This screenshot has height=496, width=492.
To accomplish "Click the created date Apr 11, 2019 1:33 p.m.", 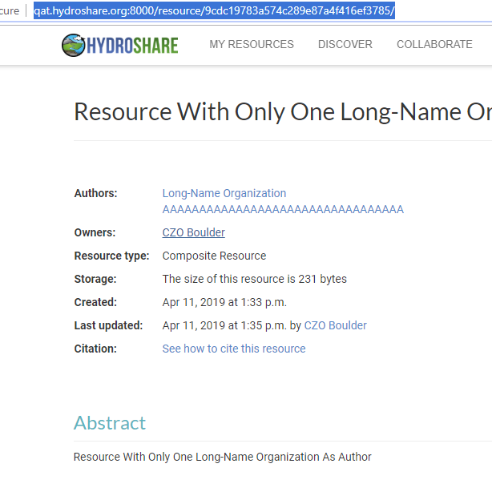I will 224,302.
